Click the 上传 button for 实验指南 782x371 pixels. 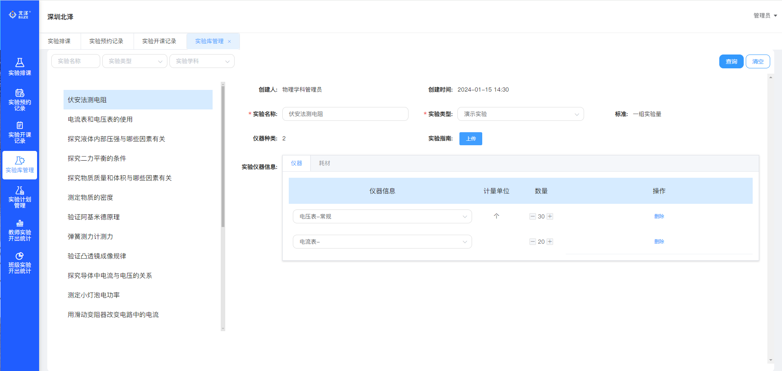tap(470, 139)
